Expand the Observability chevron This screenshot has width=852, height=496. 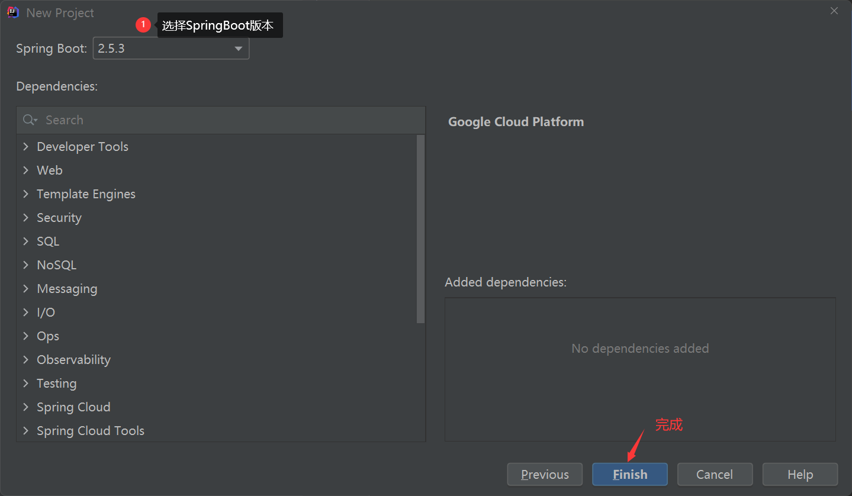26,359
